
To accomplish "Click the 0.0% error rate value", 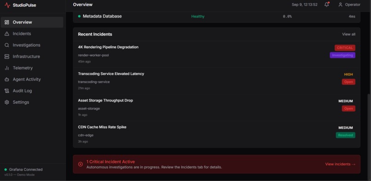I will [x=287, y=17].
